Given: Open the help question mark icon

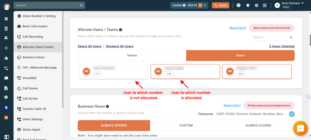Looking at the screenshot, I should pyautogui.click(x=239, y=5).
